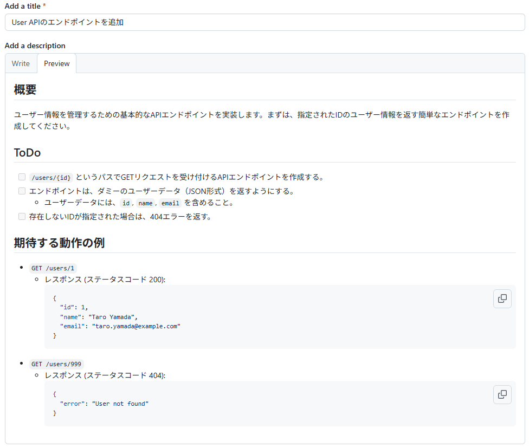Click the Add a description label
This screenshot has width=529, height=448.
[x=35, y=46]
